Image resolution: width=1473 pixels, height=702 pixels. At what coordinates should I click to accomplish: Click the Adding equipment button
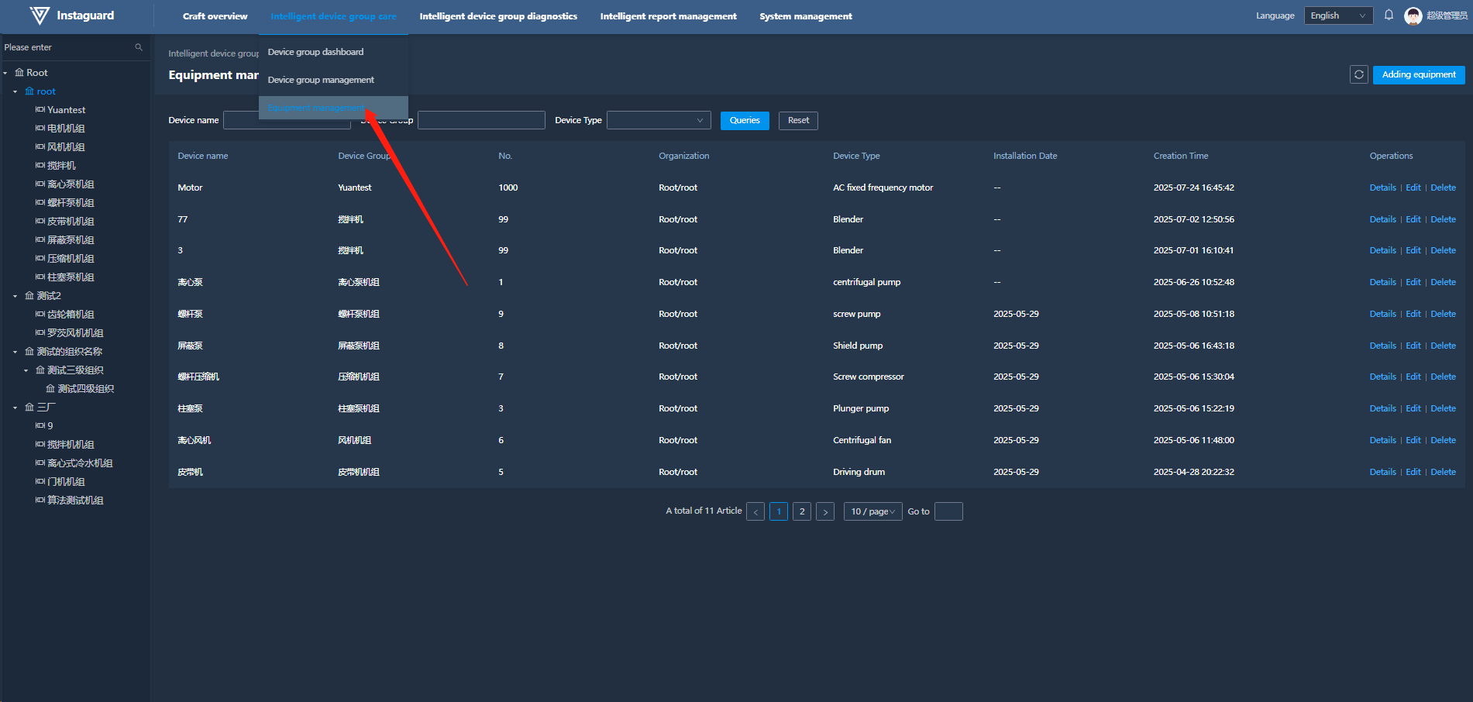coord(1419,74)
